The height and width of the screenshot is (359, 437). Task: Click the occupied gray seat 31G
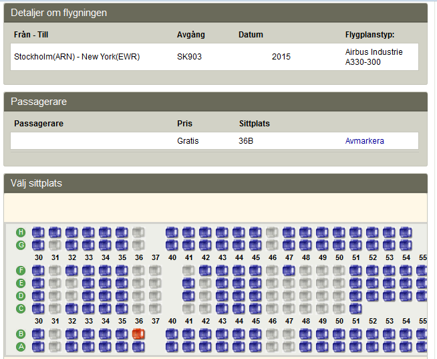pyautogui.click(x=55, y=245)
